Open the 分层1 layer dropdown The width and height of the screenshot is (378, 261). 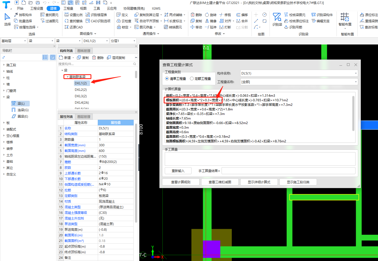pyautogui.click(x=123, y=41)
